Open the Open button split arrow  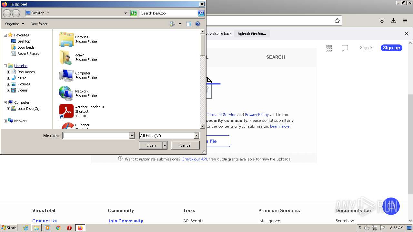pos(165,145)
